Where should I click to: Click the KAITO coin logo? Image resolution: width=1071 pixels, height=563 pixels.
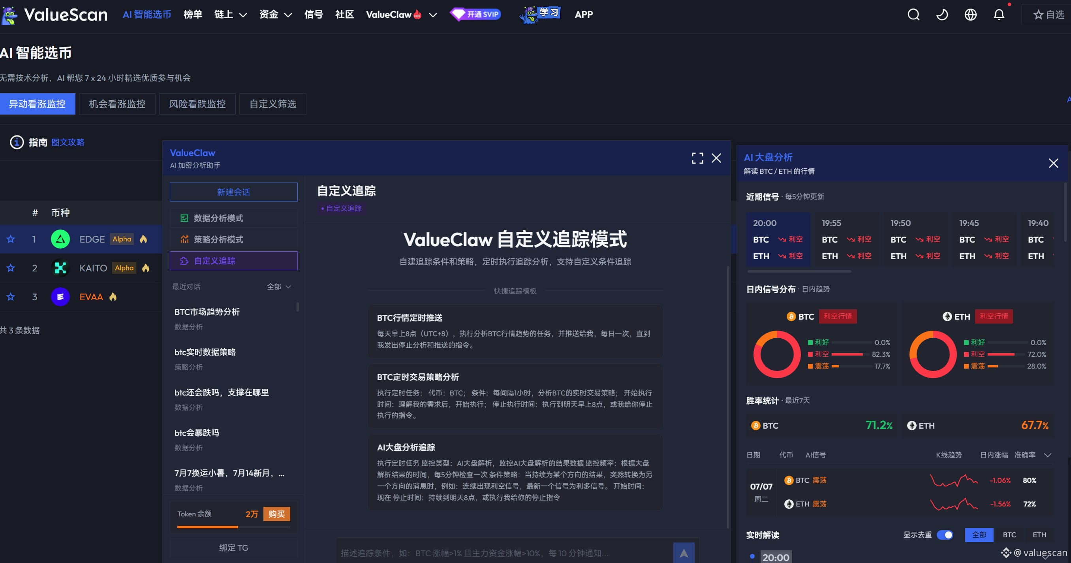point(60,268)
